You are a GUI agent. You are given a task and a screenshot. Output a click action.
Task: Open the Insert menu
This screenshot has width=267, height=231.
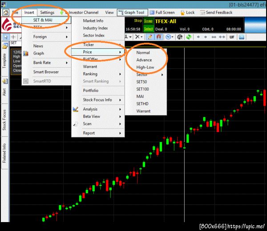[29, 12]
